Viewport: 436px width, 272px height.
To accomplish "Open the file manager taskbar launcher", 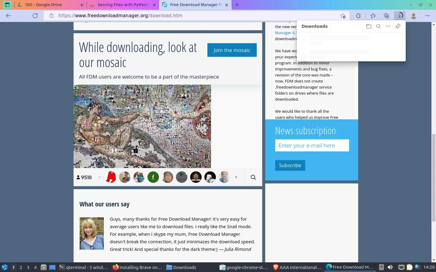I will 44,267.
